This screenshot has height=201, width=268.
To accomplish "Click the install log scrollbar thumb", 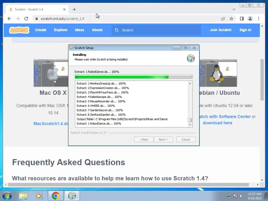I will coord(190,120).
